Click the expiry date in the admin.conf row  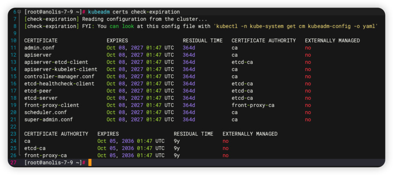[140, 48]
